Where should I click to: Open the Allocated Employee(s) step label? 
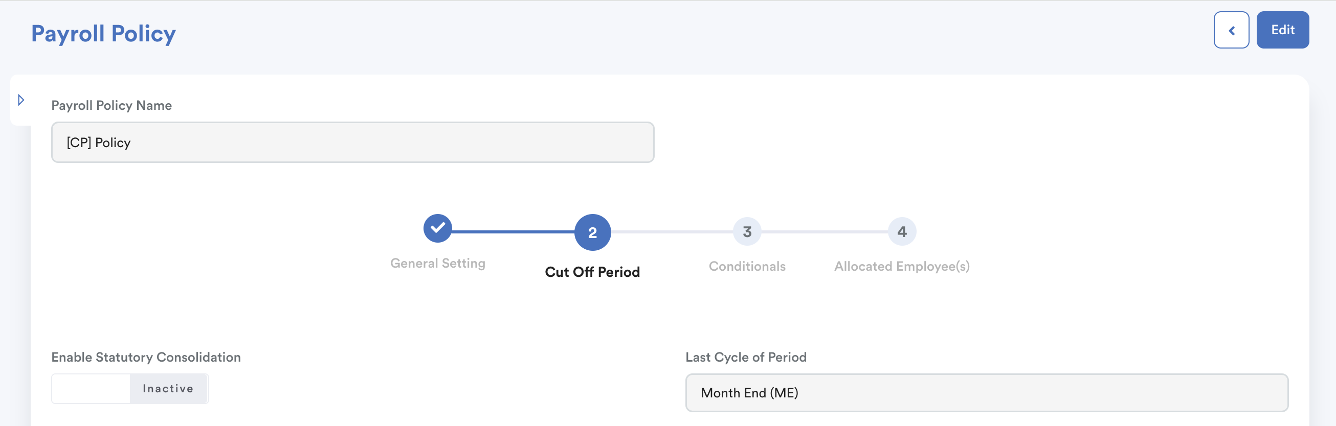coord(901,266)
